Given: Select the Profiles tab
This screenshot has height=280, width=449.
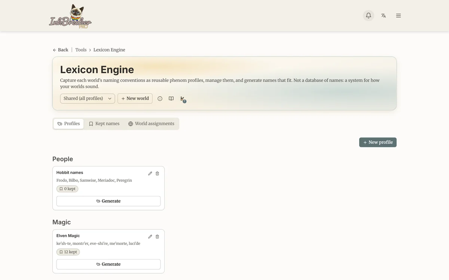Looking at the screenshot, I should click(x=68, y=124).
